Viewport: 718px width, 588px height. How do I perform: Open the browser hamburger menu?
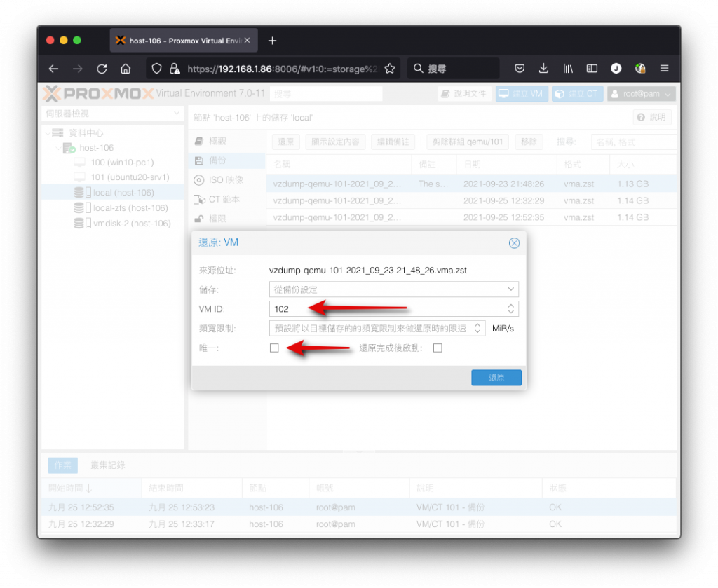(665, 69)
